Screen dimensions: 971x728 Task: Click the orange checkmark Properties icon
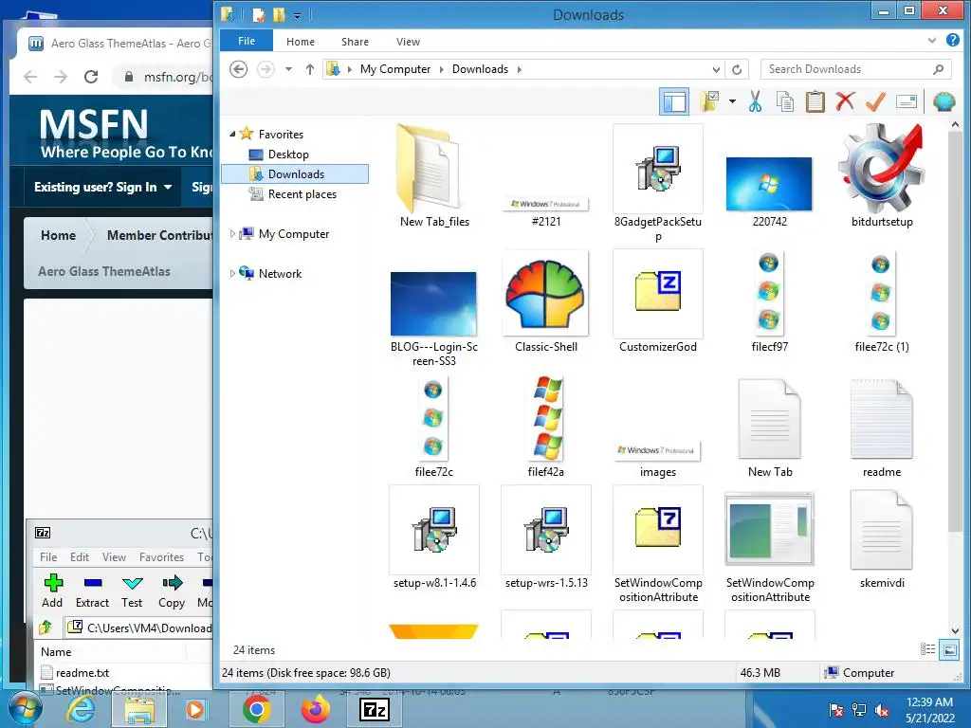click(875, 101)
